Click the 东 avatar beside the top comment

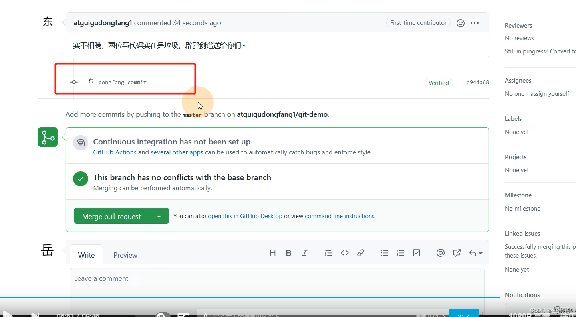pos(48,22)
